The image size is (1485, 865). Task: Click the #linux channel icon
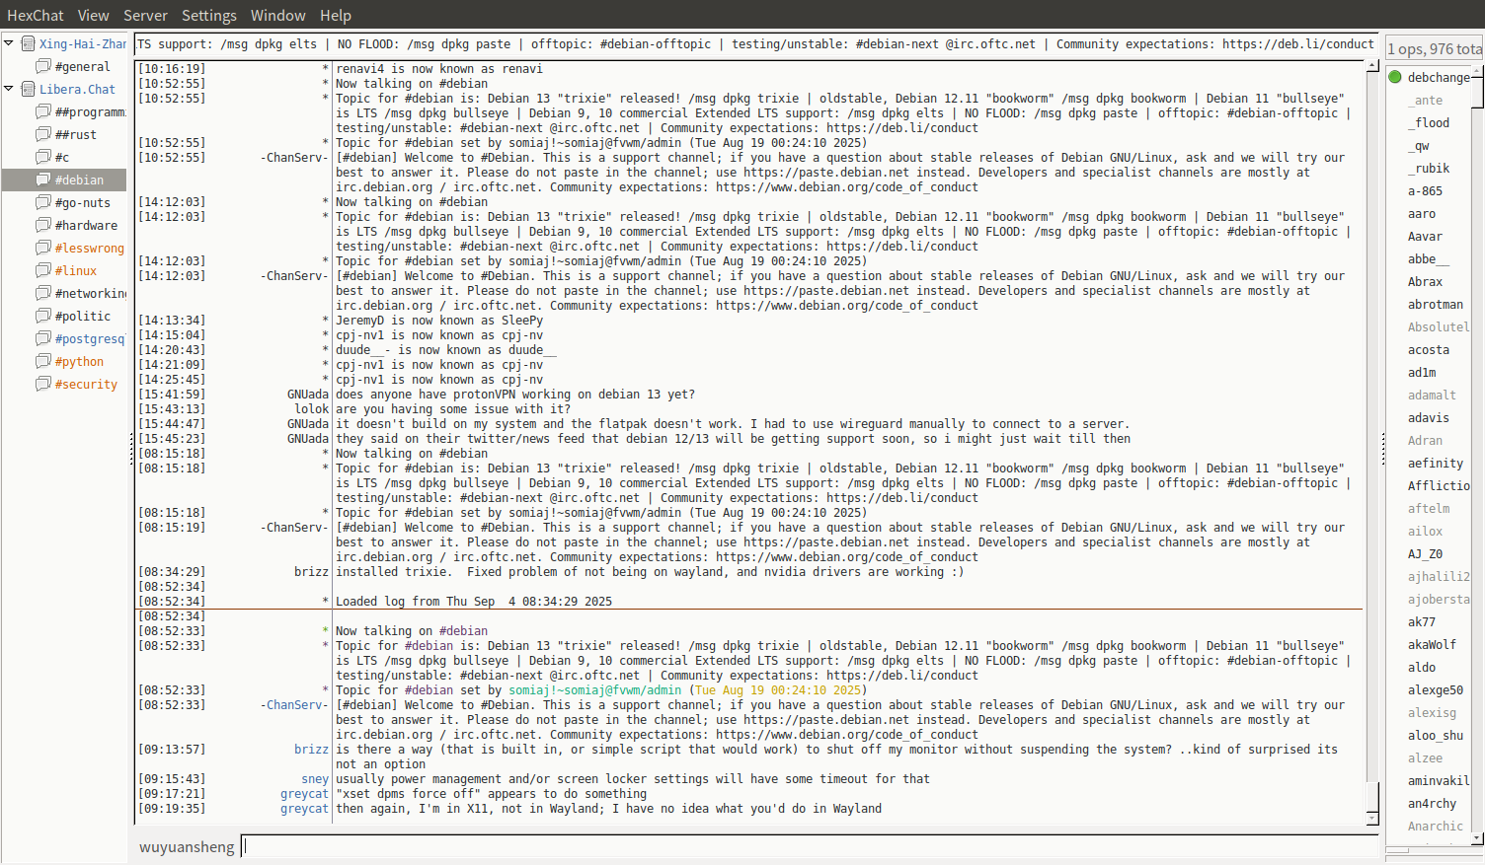[43, 270]
